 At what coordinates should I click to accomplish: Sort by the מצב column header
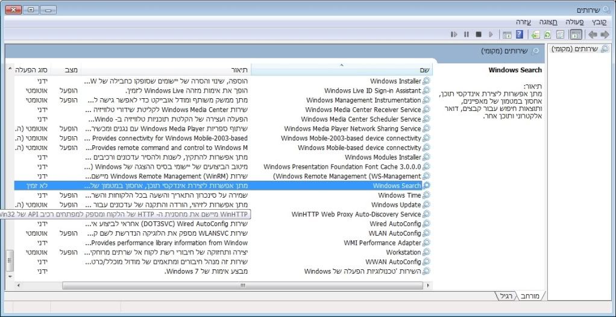(x=66, y=70)
